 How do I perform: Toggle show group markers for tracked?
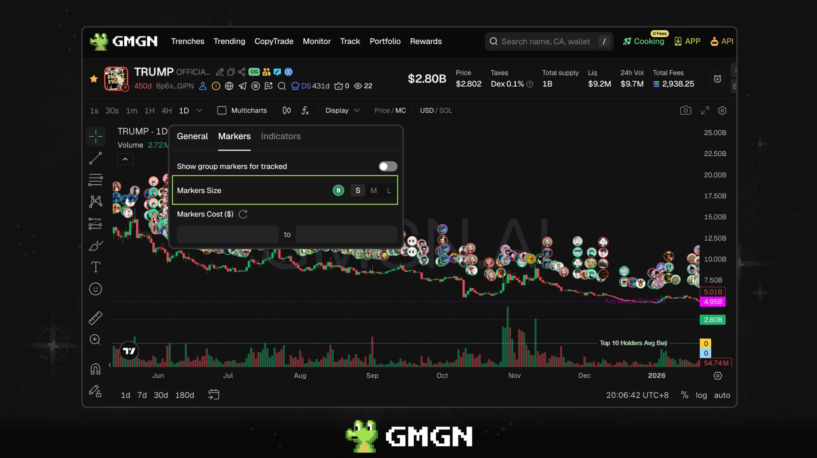point(388,166)
